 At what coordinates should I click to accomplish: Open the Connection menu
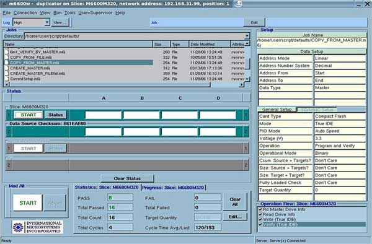[25, 13]
